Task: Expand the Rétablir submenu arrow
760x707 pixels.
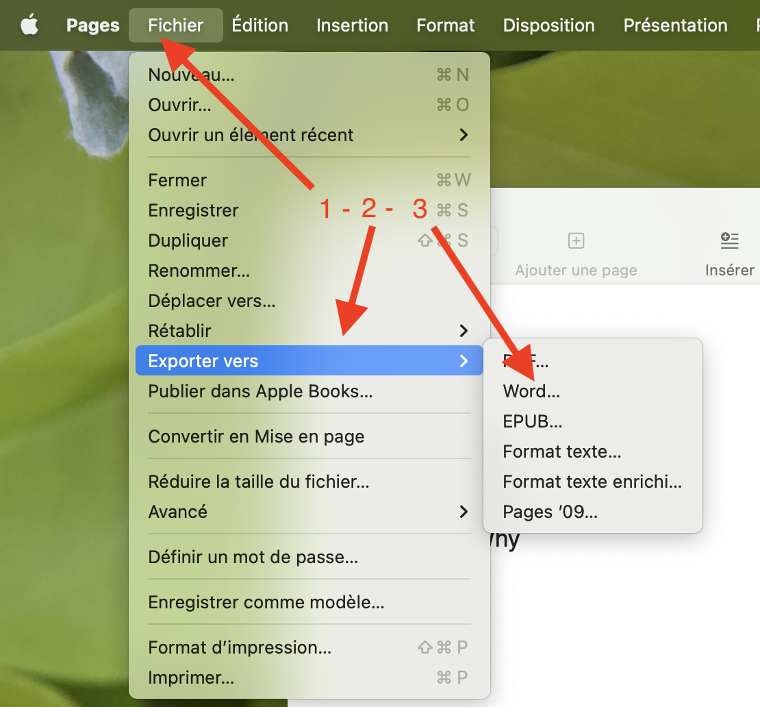Action: 464,331
